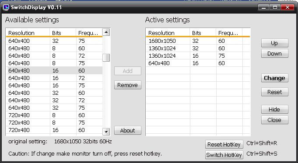Screen dimensions: 298x163
Task: Select available row 640x480 32 72
Action: coord(54,100)
